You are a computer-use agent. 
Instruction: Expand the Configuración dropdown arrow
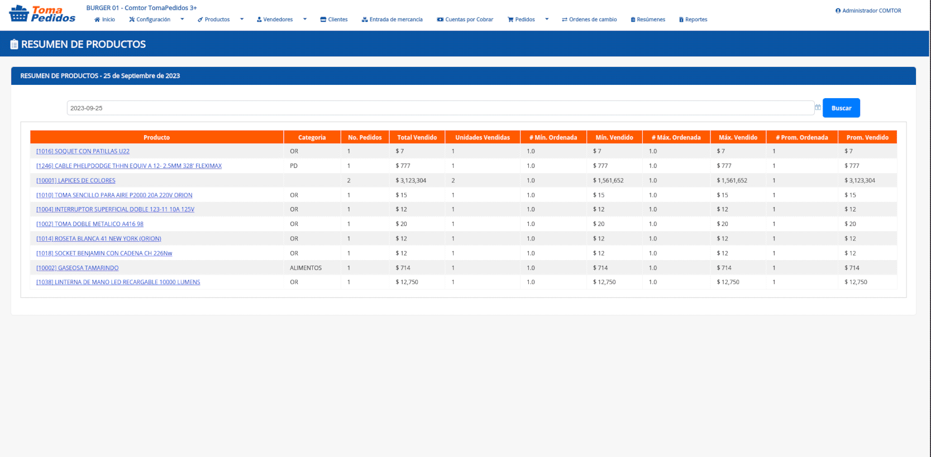[x=182, y=20]
